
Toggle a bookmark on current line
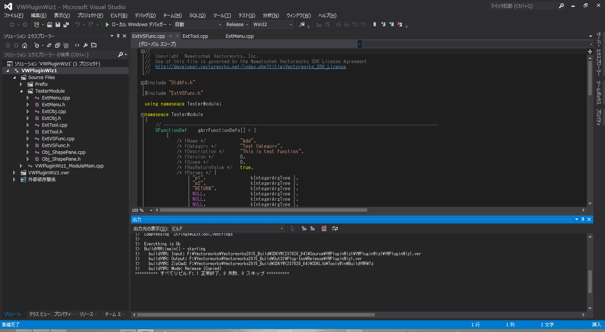375,25
